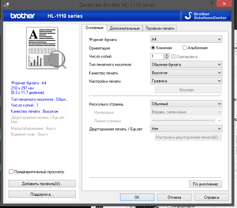Screen dimensions: 237x208
Task: Open the Дополнительные tab
Action: click(124, 28)
